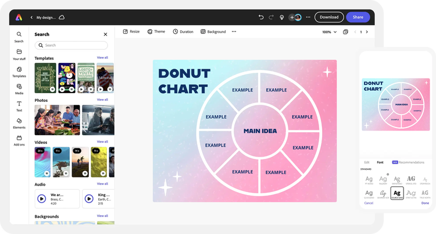Click the Adobe Express logo
The height and width of the screenshot is (234, 436).
click(x=19, y=17)
